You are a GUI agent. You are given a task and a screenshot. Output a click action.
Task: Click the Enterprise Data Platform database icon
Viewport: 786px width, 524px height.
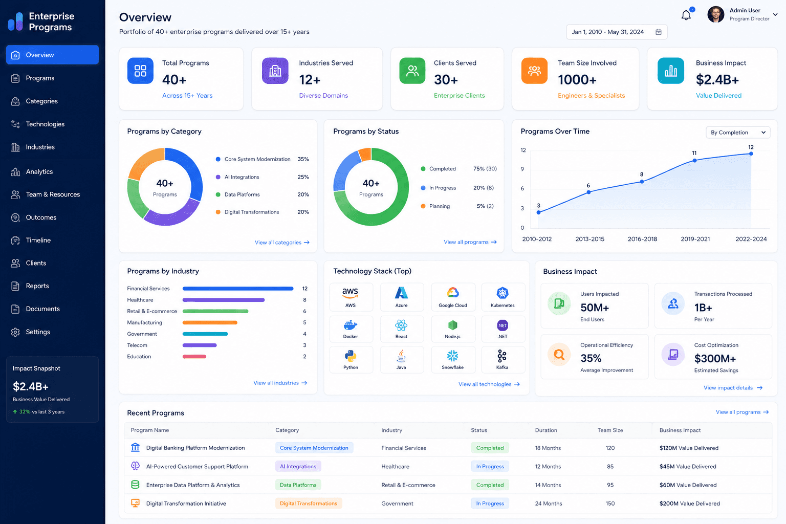135,485
